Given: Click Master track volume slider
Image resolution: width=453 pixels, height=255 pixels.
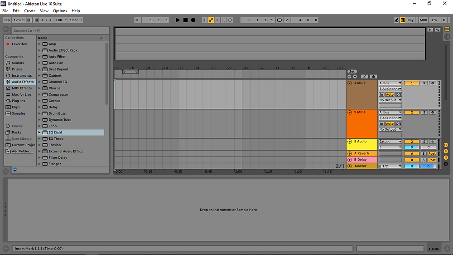Looking at the screenshot, I should click(x=412, y=166).
